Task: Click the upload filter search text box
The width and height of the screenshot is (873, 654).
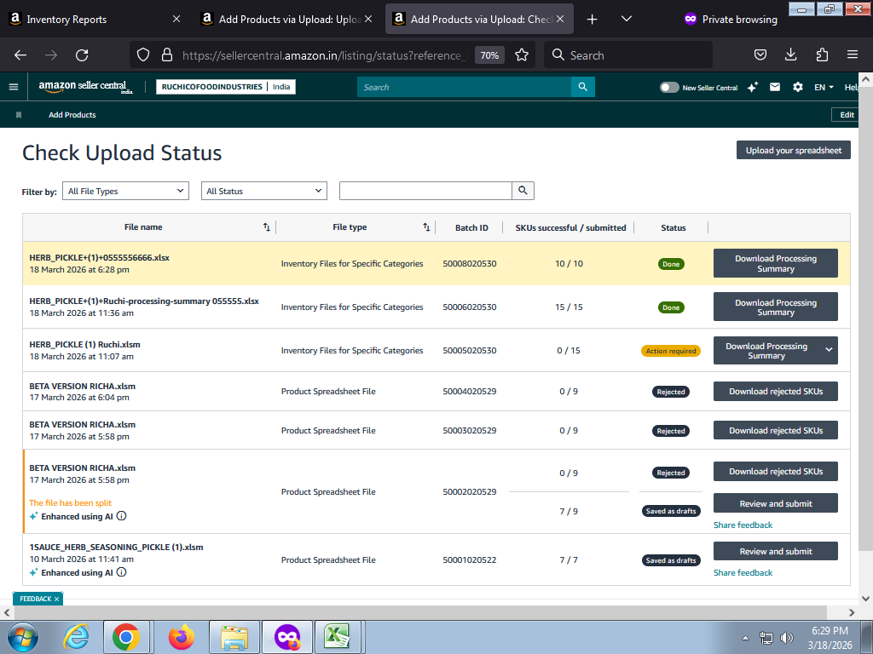Action: click(x=425, y=191)
